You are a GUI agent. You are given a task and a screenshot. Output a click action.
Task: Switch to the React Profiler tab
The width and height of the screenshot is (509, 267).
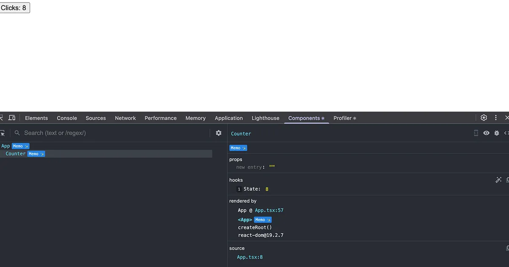(x=345, y=118)
